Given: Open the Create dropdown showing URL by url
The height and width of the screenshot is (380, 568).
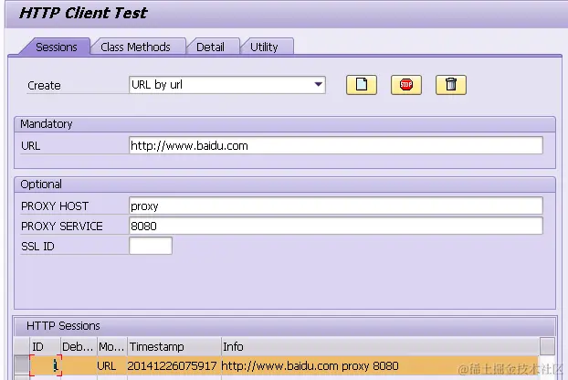Looking at the screenshot, I should click(x=227, y=85).
